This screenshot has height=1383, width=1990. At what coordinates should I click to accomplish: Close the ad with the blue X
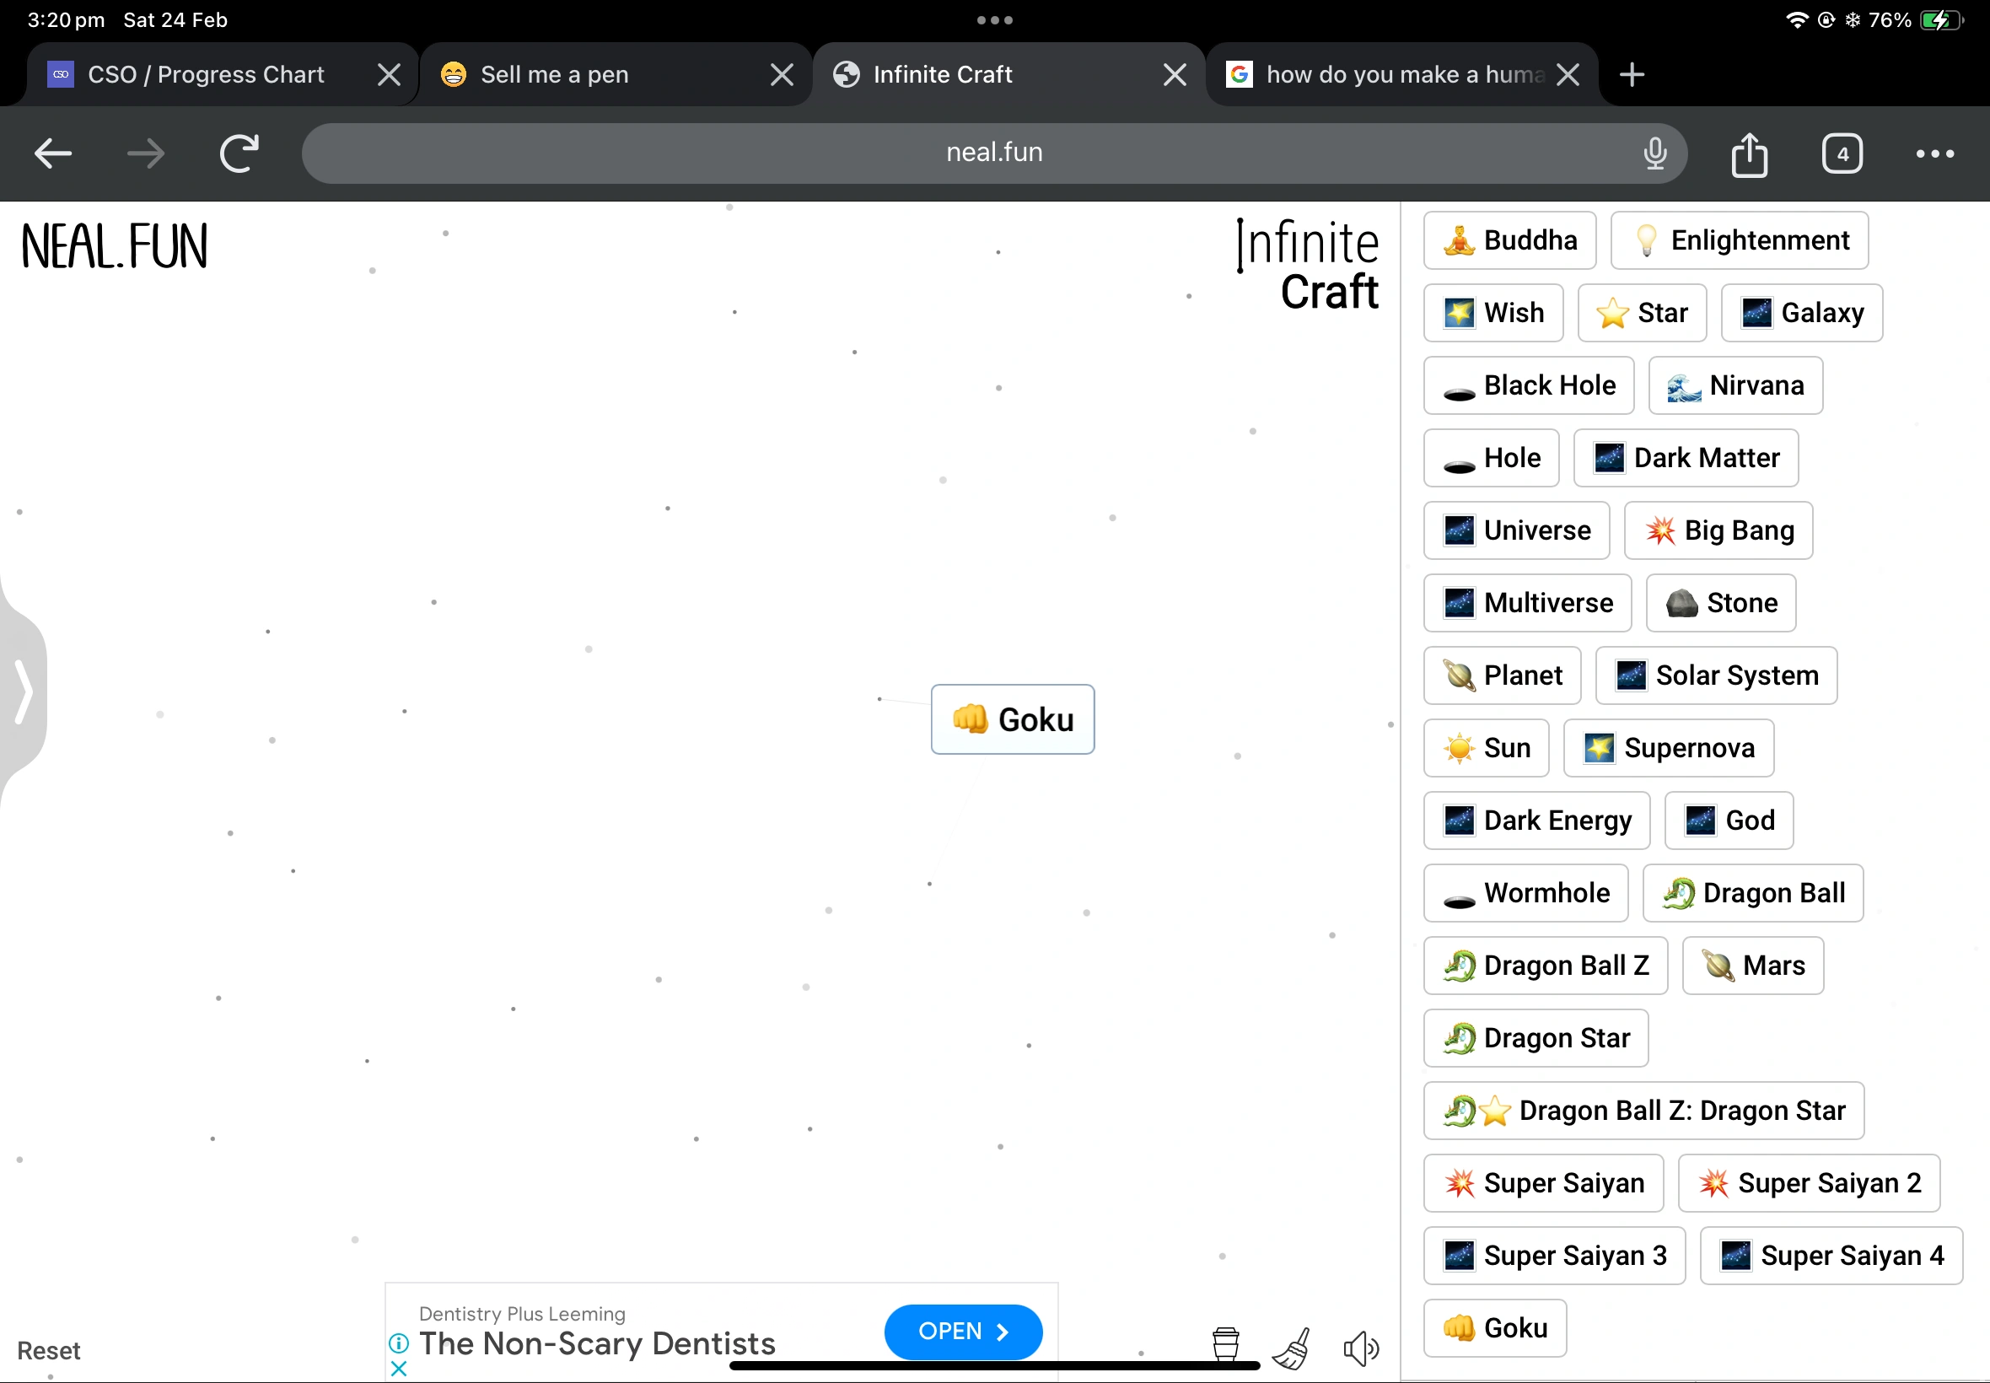pos(399,1369)
